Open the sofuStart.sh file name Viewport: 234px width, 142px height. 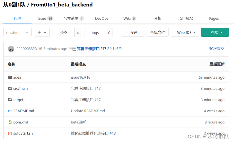(x=23, y=133)
